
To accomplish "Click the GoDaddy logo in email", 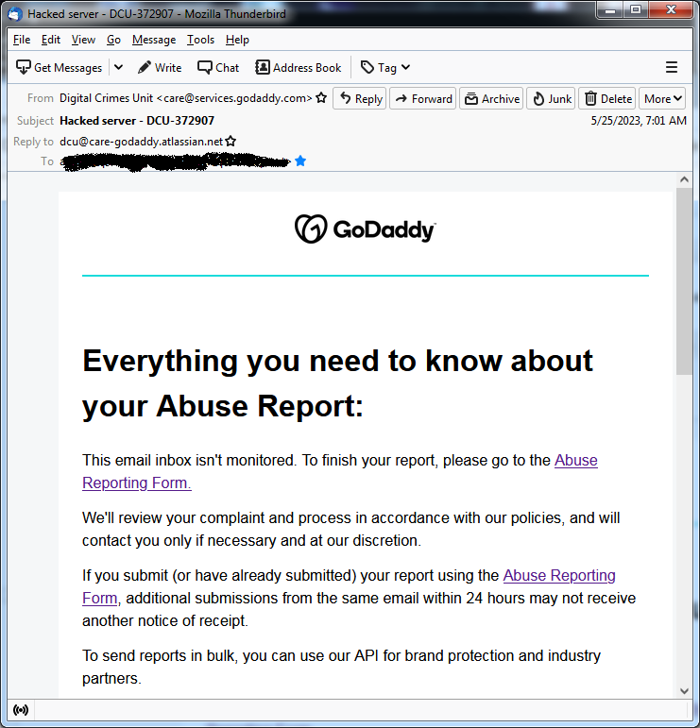I will point(365,229).
